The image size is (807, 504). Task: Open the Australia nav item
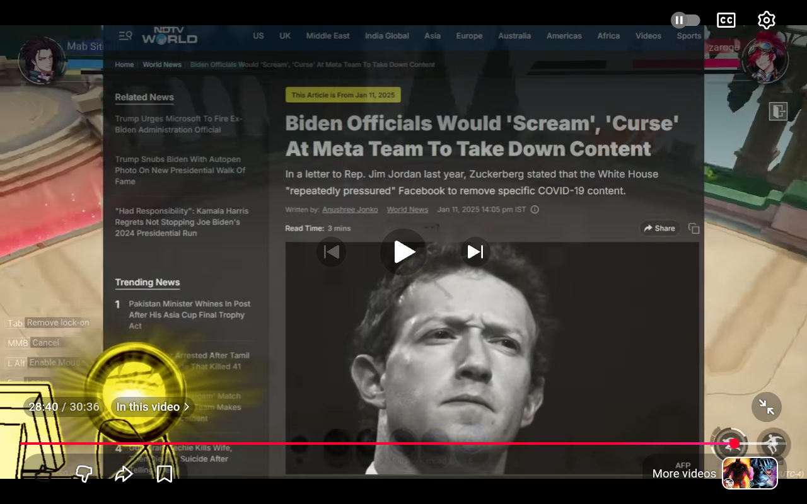pyautogui.click(x=514, y=36)
